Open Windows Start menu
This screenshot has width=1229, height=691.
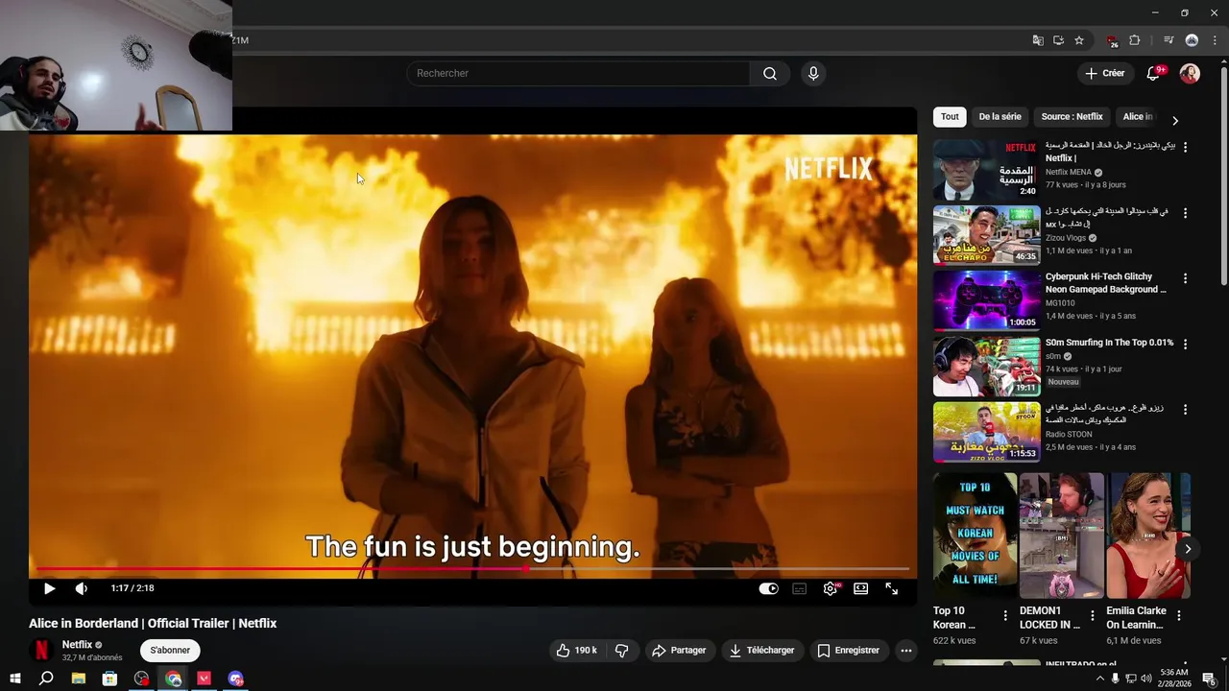point(15,679)
